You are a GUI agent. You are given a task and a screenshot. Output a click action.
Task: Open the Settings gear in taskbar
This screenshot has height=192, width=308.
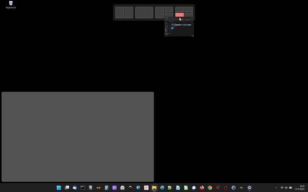coord(249,188)
